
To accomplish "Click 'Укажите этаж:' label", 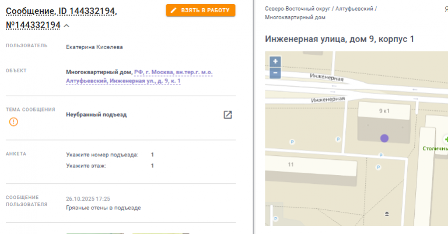I will [86, 166].
